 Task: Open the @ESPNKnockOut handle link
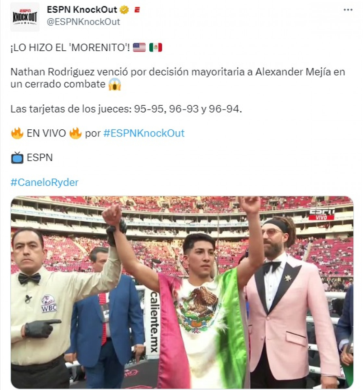point(83,22)
